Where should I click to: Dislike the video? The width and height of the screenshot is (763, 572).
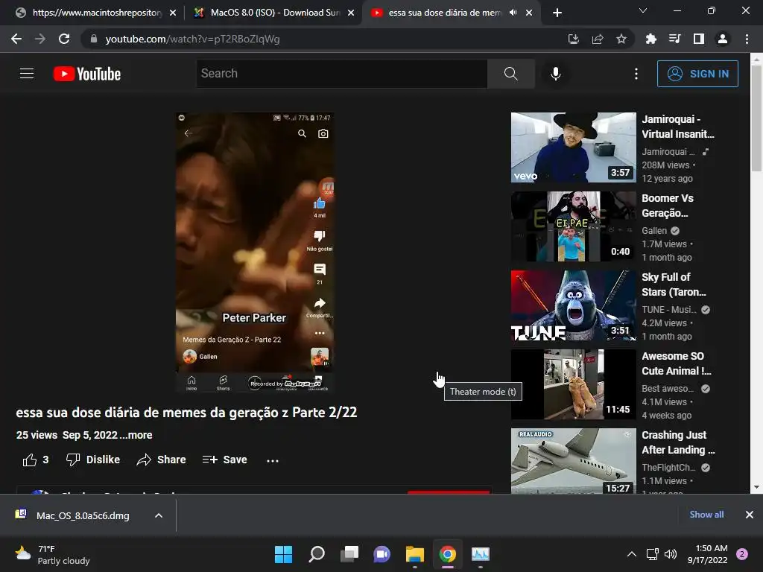coord(93,460)
